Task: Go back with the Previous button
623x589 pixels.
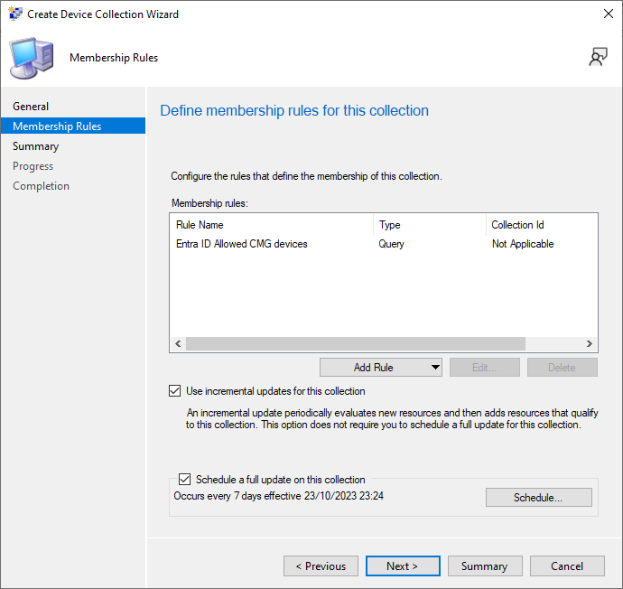Action: coord(321,566)
